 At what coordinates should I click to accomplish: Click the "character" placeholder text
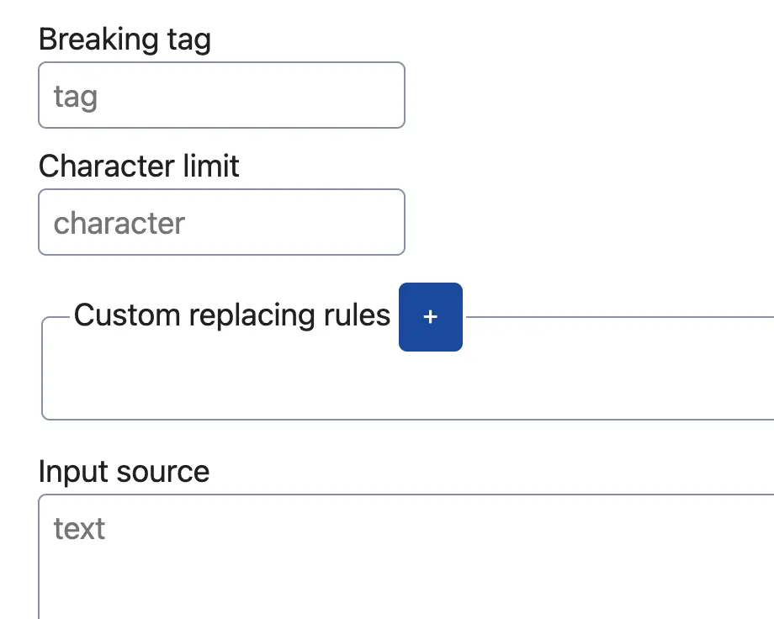[x=119, y=223]
